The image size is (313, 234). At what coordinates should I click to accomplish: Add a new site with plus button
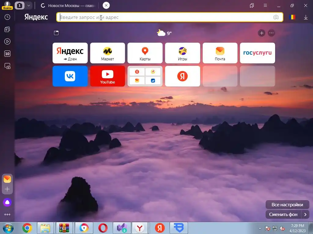click(x=262, y=33)
